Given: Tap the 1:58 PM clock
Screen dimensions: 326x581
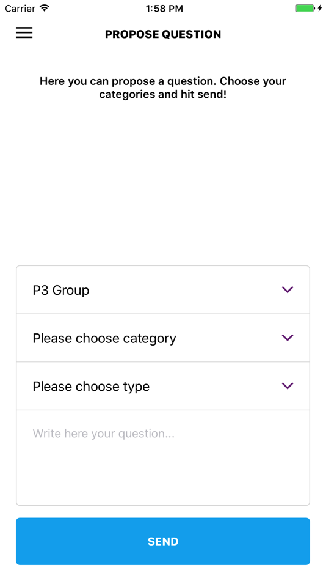Looking at the screenshot, I should 164,9.
